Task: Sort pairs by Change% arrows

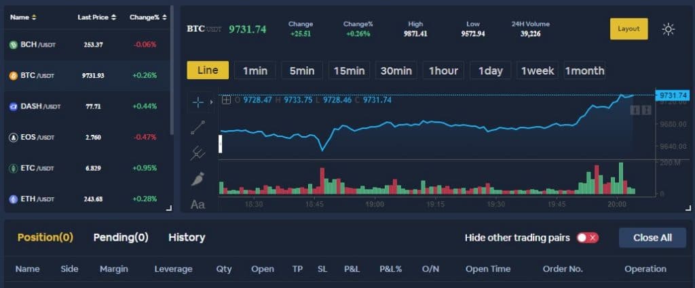Action: 164,17
